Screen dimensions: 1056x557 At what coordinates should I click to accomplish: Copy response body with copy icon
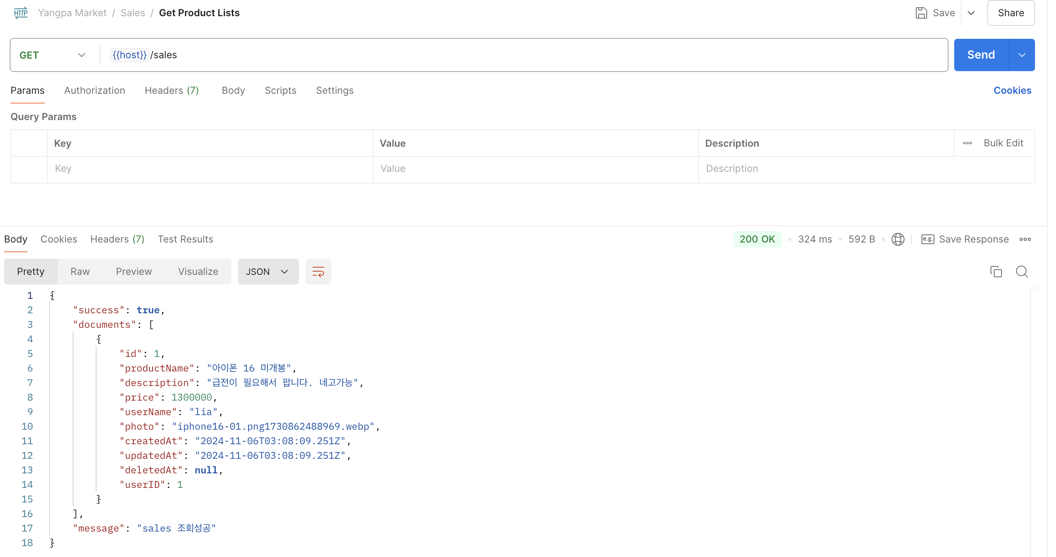pyautogui.click(x=995, y=272)
